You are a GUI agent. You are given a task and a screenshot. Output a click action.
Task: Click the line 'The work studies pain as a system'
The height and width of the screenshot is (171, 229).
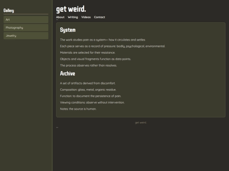103,40
